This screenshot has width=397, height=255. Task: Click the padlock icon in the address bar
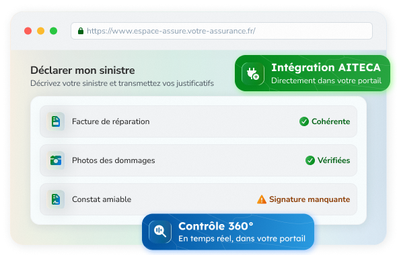point(81,31)
